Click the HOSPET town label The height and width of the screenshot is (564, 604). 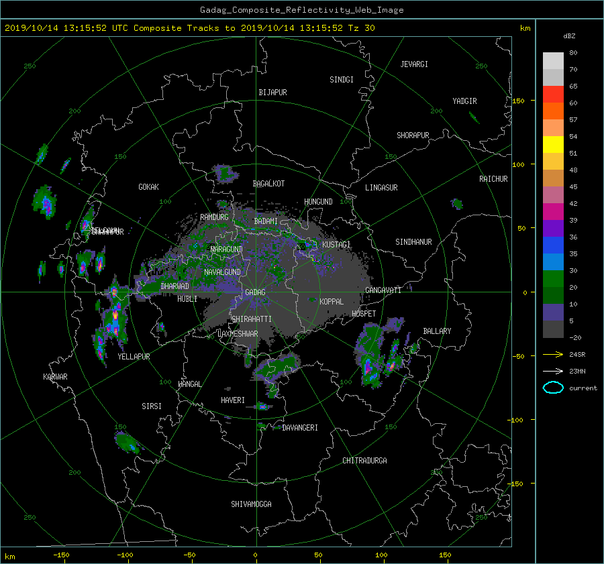[x=364, y=314]
